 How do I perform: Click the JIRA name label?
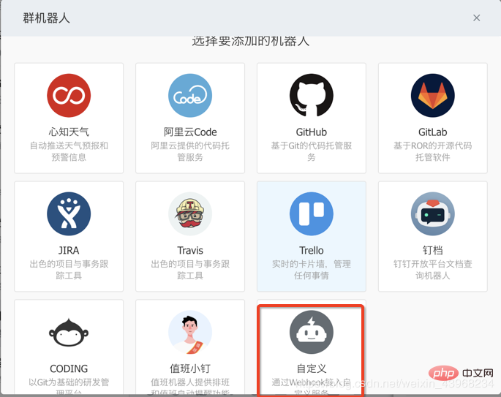coord(69,250)
